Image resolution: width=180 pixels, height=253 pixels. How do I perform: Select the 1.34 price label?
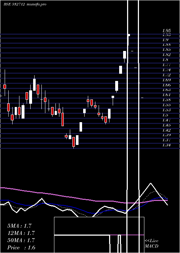coord(166,145)
